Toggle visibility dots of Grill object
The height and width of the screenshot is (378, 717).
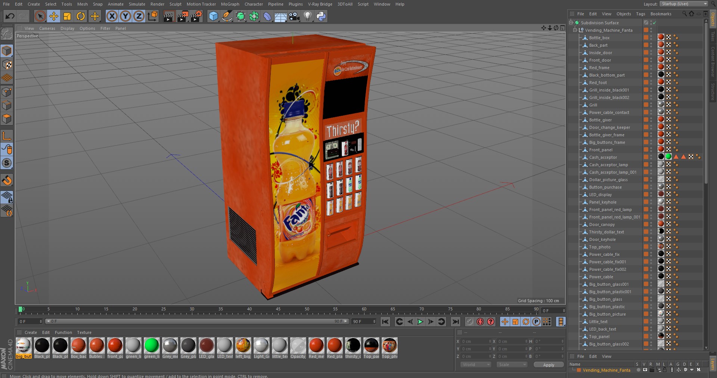coord(651,105)
